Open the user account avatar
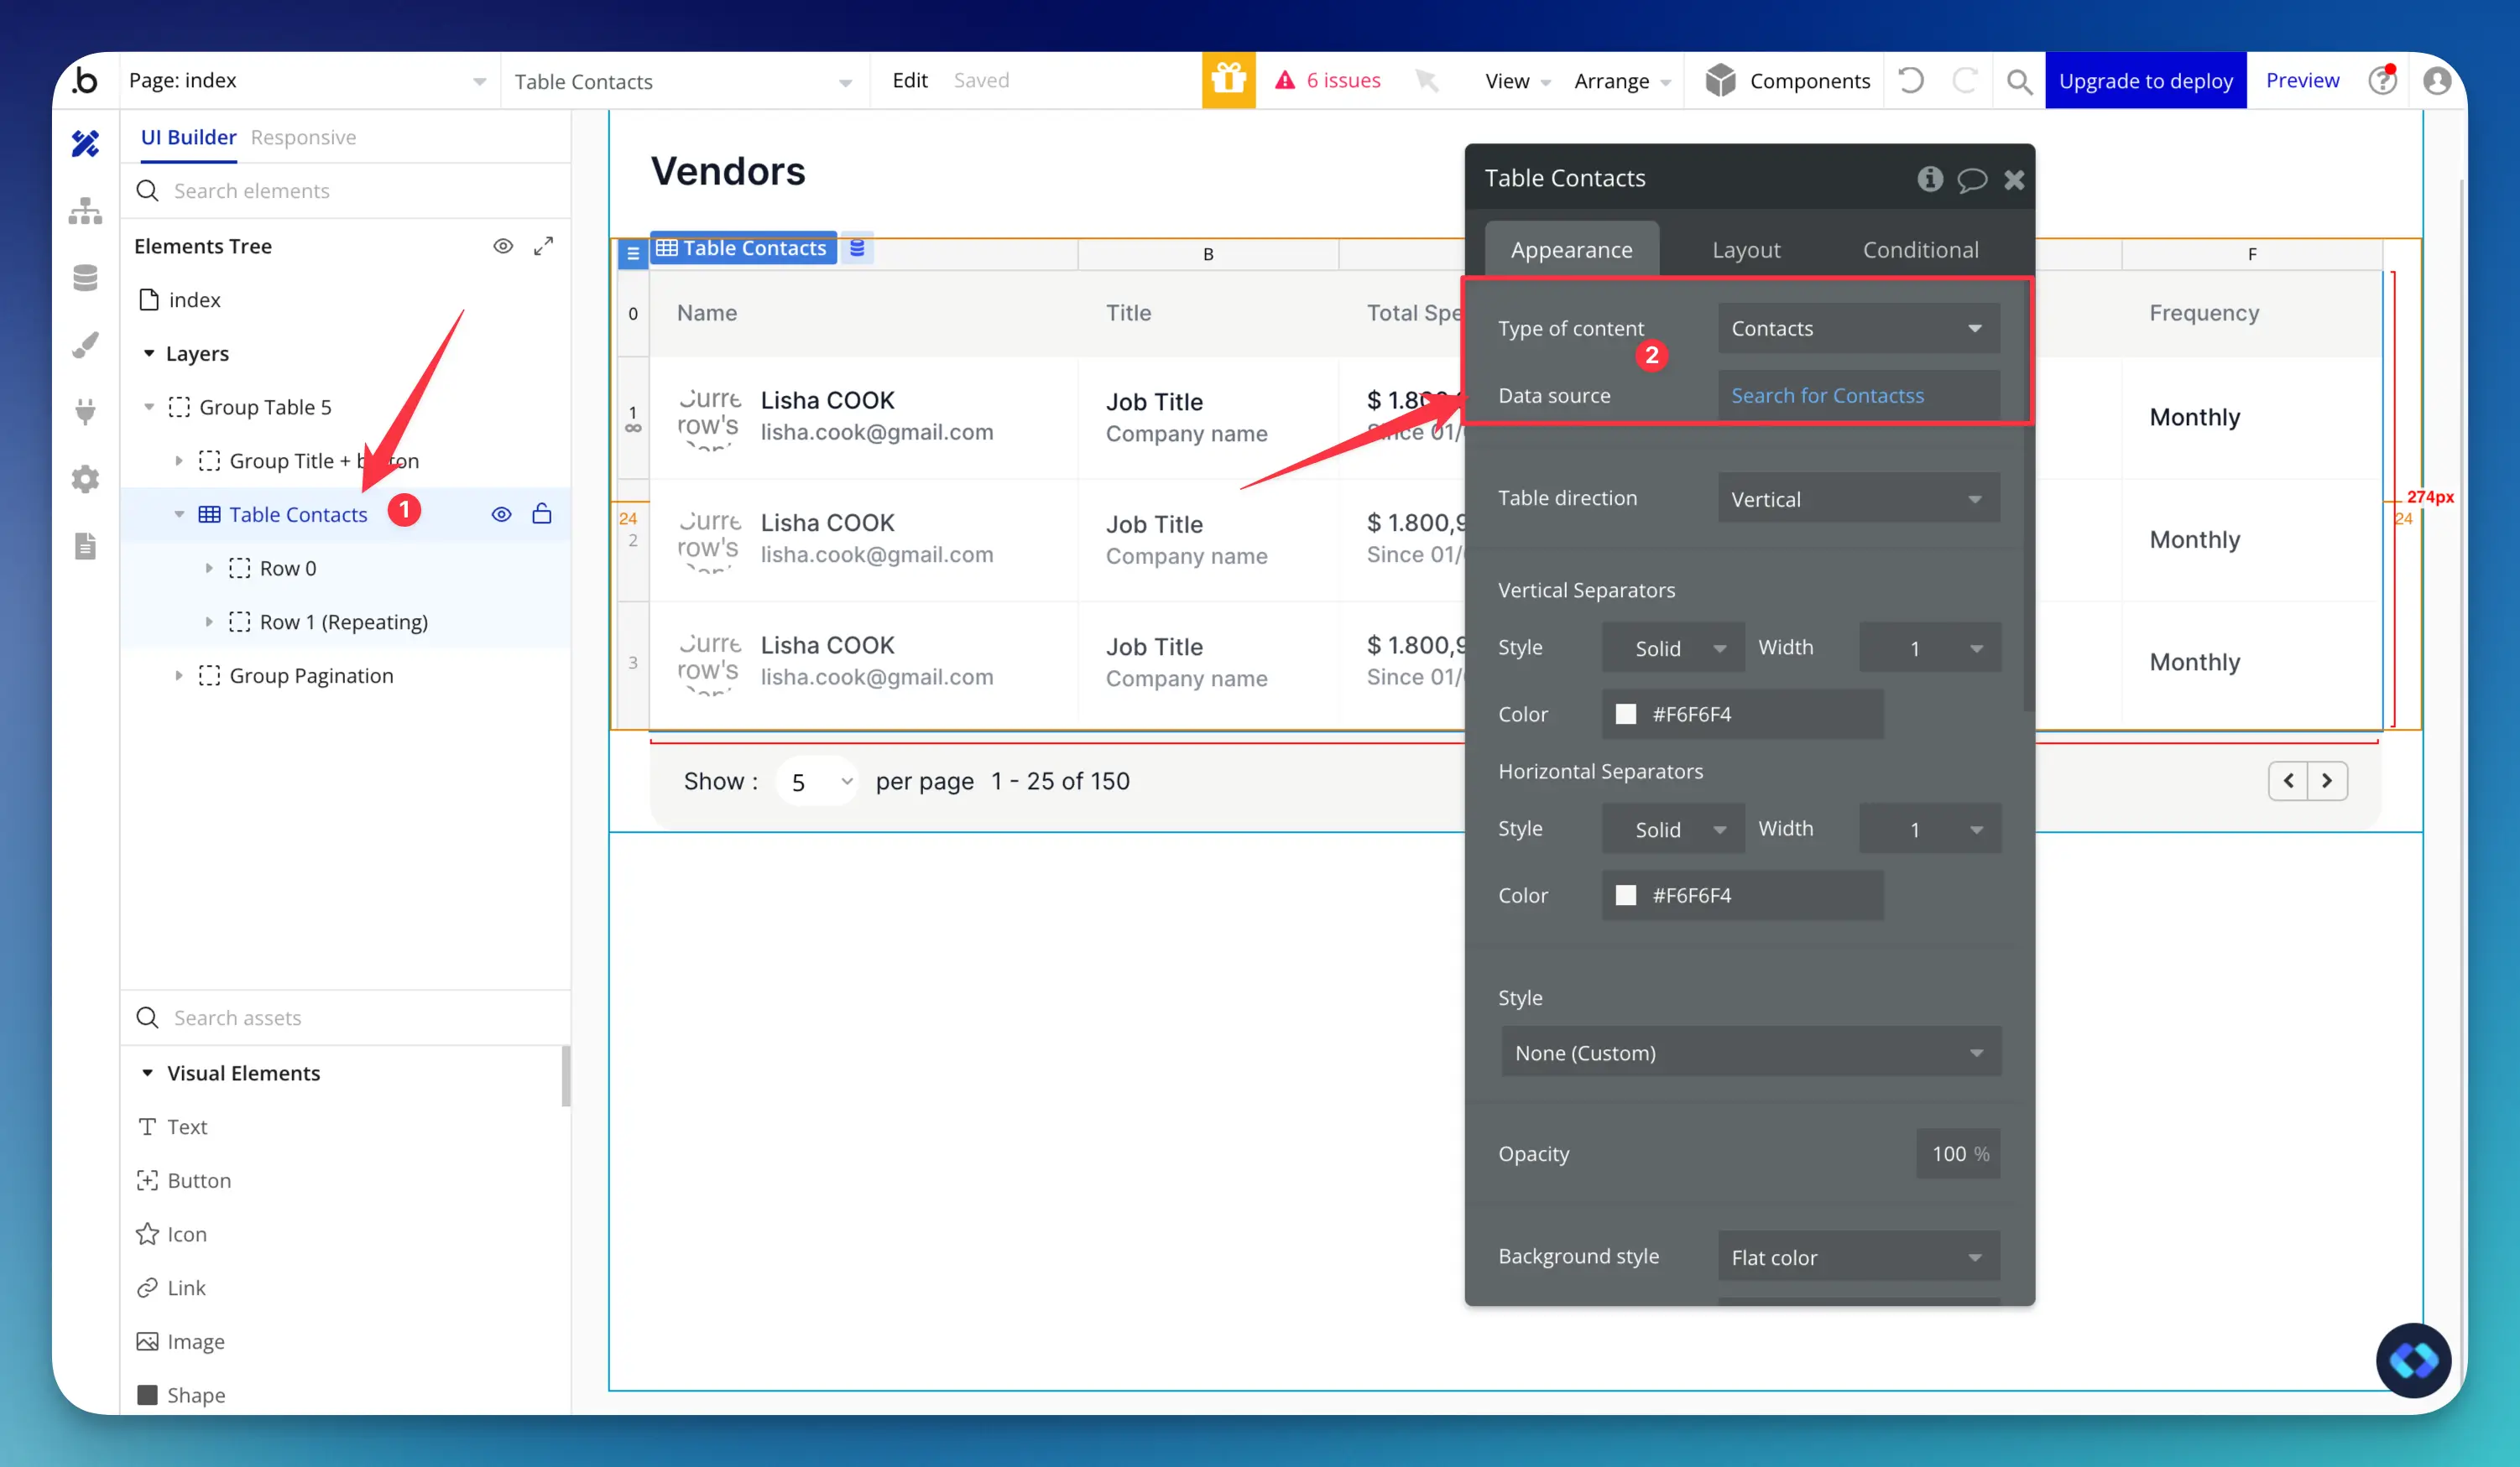 click(x=2437, y=80)
